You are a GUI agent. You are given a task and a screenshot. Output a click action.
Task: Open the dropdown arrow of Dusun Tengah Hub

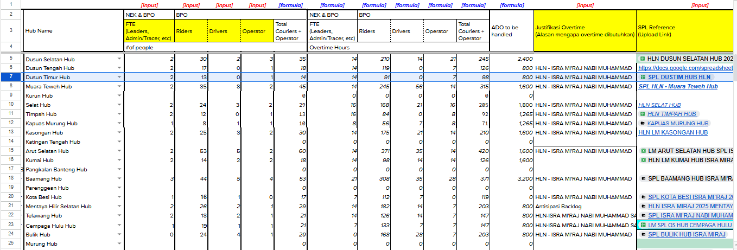[x=119, y=68]
